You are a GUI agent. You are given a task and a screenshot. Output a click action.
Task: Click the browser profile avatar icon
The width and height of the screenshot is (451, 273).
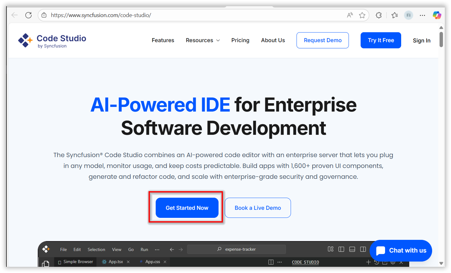tap(409, 15)
